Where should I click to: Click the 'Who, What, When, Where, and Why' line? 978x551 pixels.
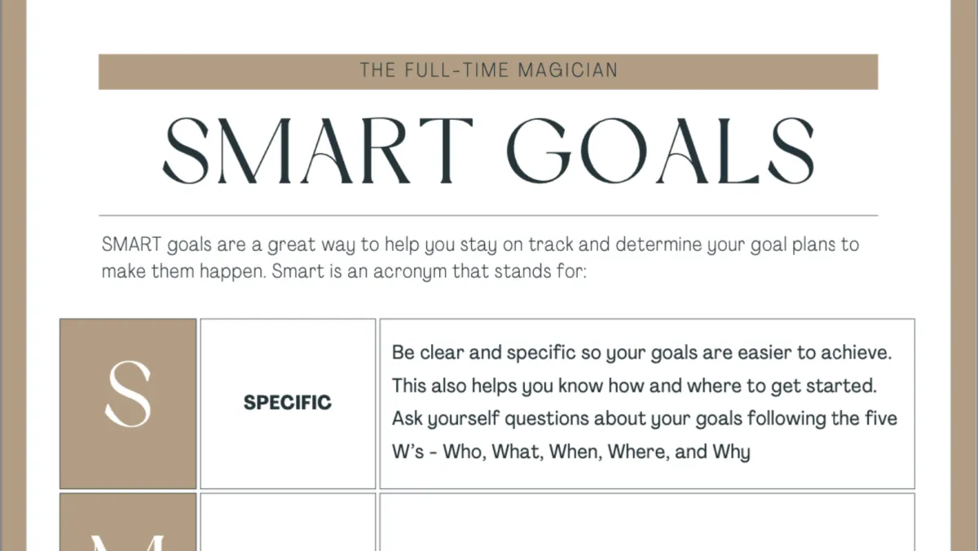pos(570,452)
